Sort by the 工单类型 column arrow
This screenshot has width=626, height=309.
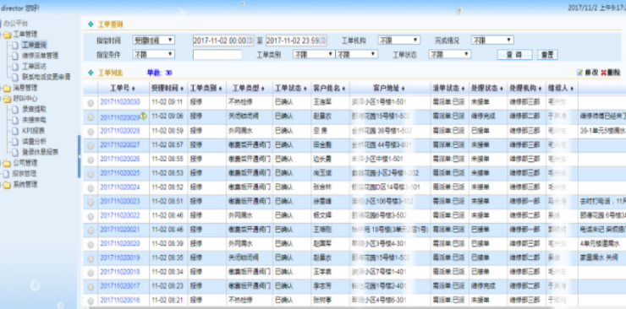(263, 89)
